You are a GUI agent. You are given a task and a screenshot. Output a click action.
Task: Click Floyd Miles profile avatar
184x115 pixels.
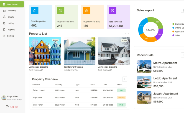tap(4, 98)
